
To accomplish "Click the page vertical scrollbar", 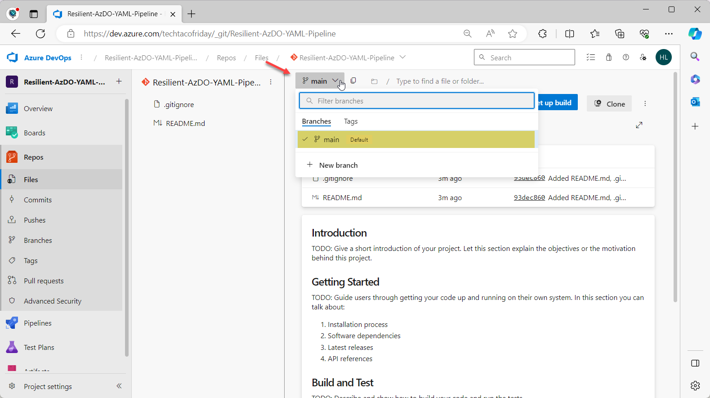I will (x=675, y=187).
